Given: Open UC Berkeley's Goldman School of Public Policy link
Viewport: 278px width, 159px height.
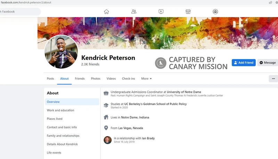Looking at the screenshot, I should point(155,104).
